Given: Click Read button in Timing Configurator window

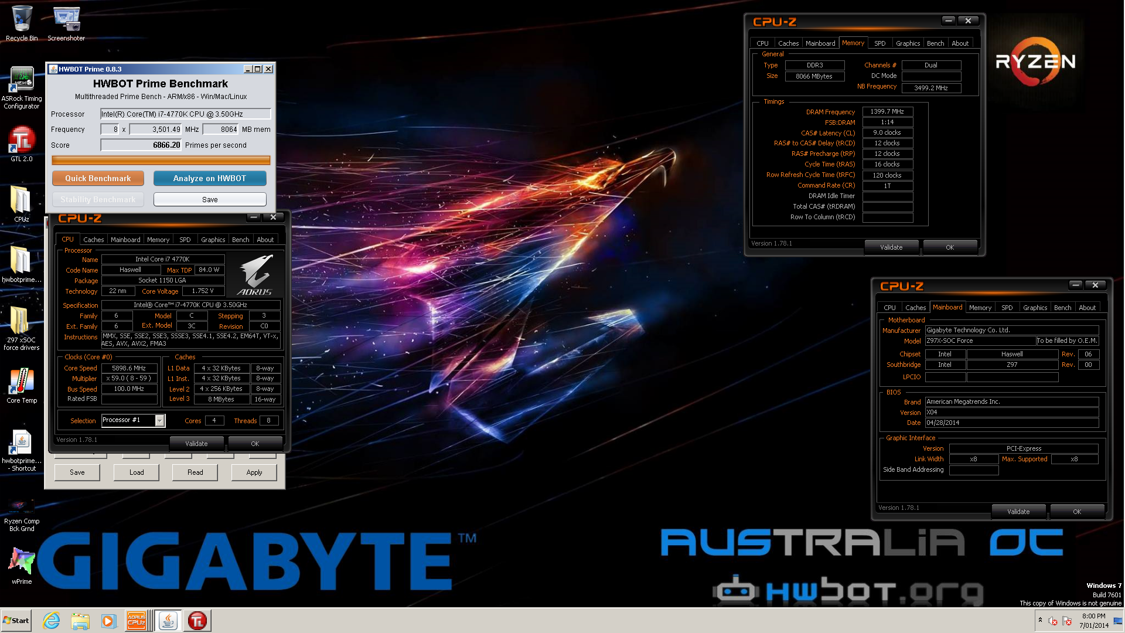Looking at the screenshot, I should coord(195,472).
